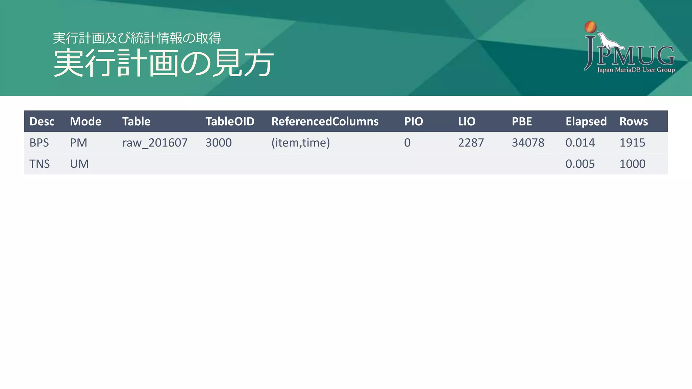Select the subtitle 実行計画及び統計情報の取得

[137, 38]
